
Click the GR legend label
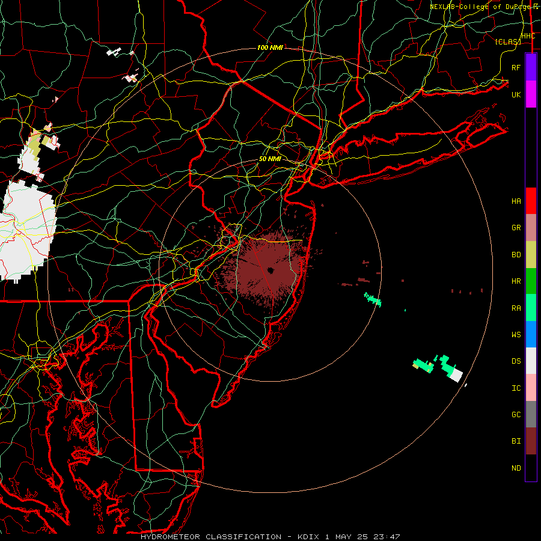516,228
